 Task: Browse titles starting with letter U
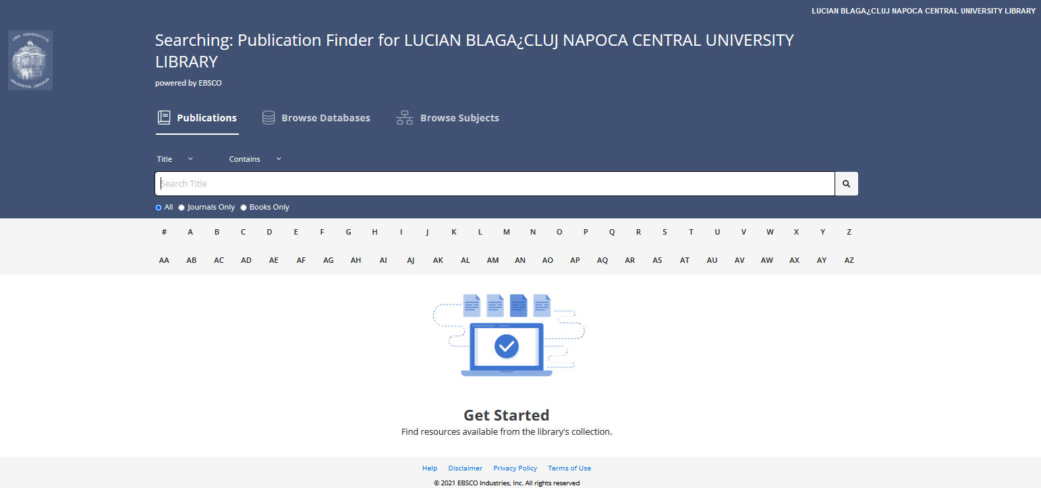tap(717, 232)
